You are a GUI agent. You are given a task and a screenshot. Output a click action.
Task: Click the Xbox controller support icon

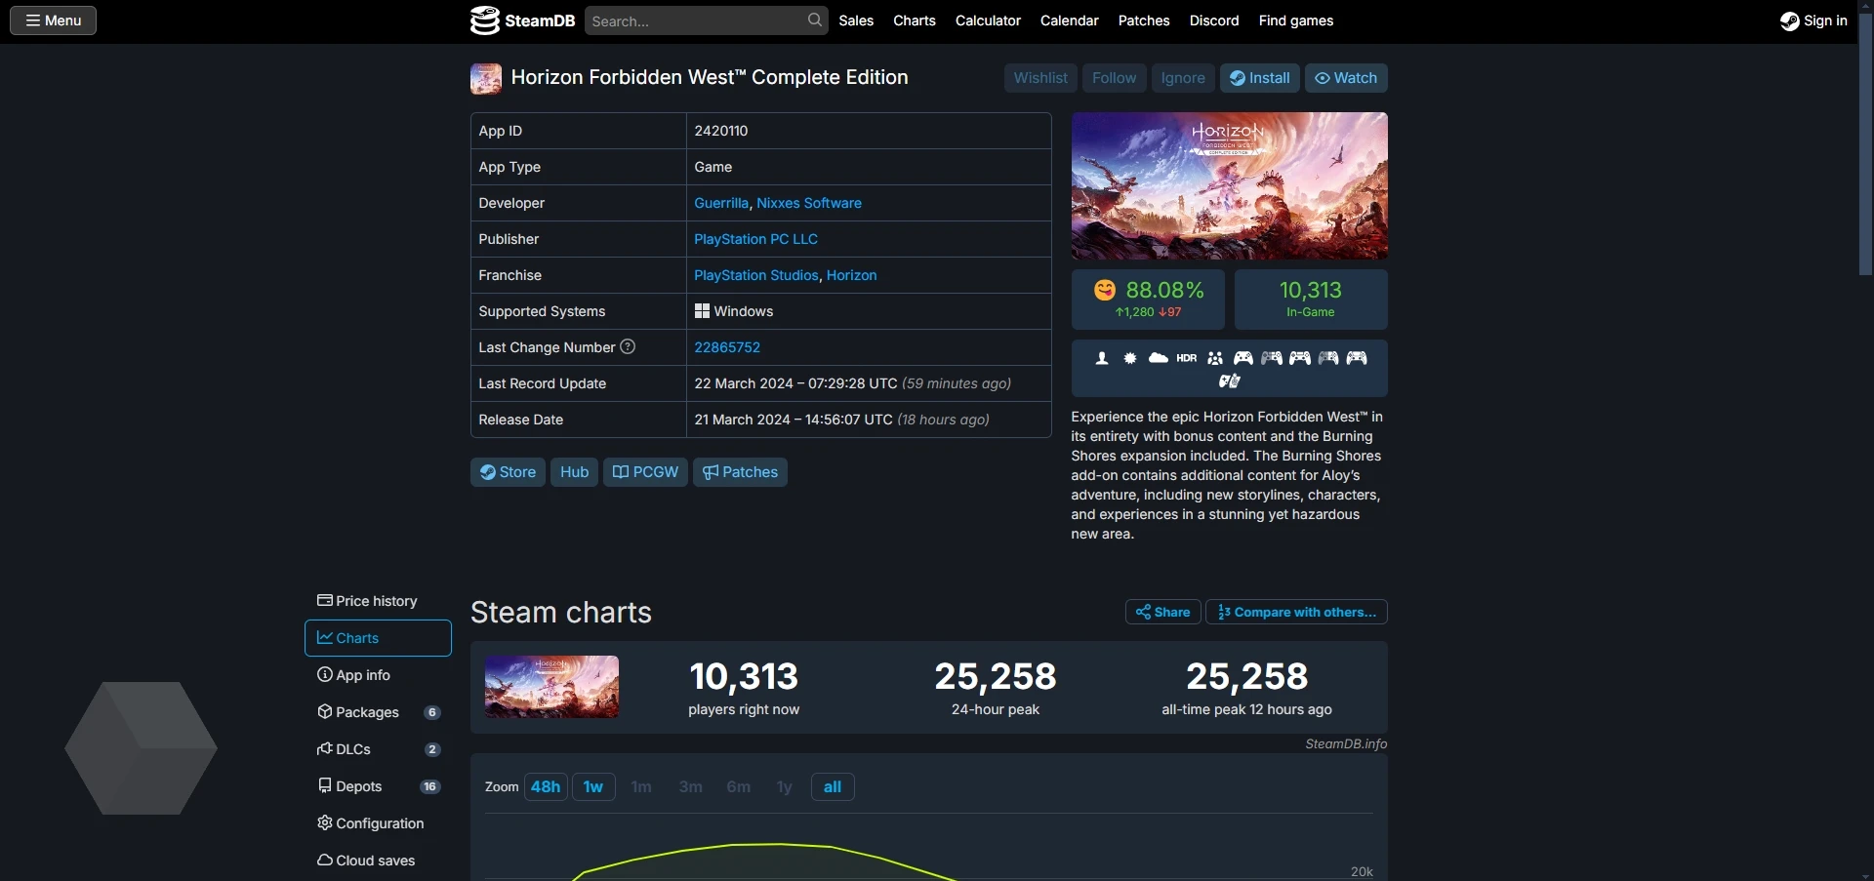tap(1243, 358)
